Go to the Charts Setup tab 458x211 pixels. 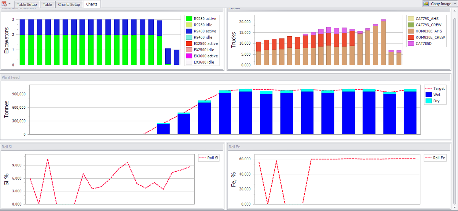coord(69,4)
